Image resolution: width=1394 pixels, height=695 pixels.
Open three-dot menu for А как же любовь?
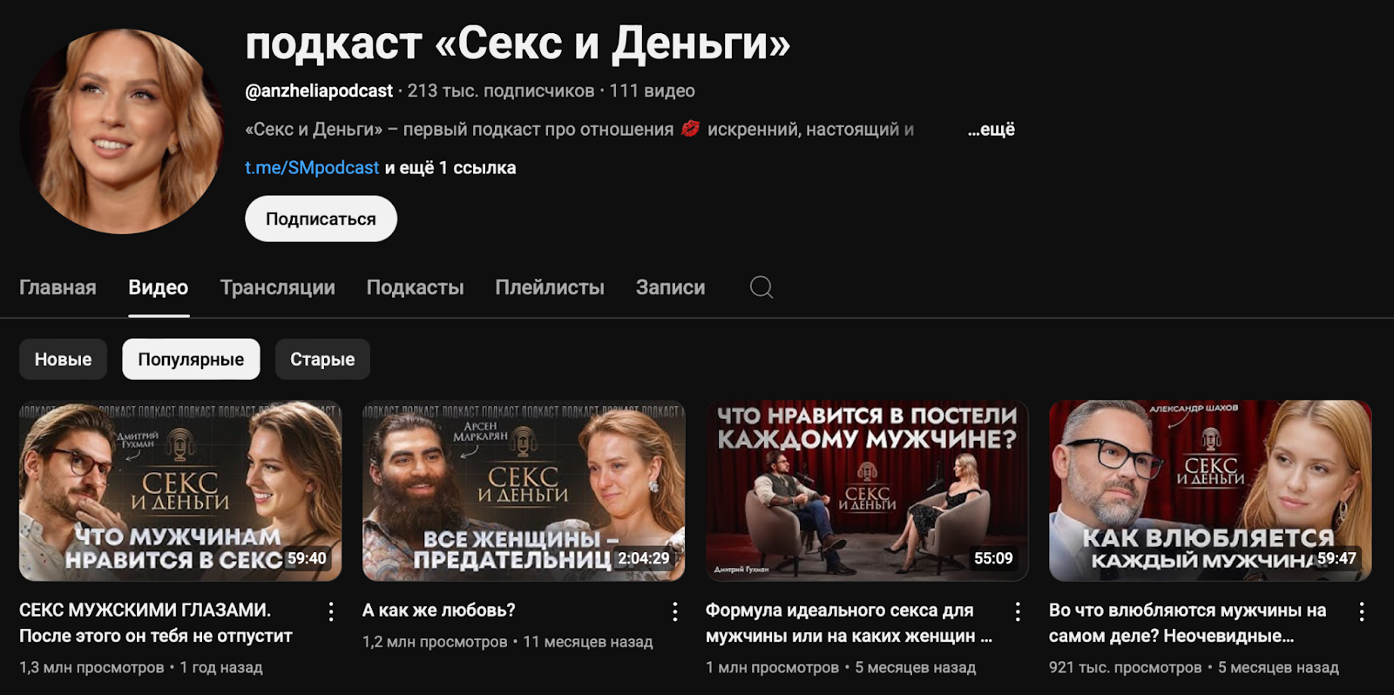point(674,611)
